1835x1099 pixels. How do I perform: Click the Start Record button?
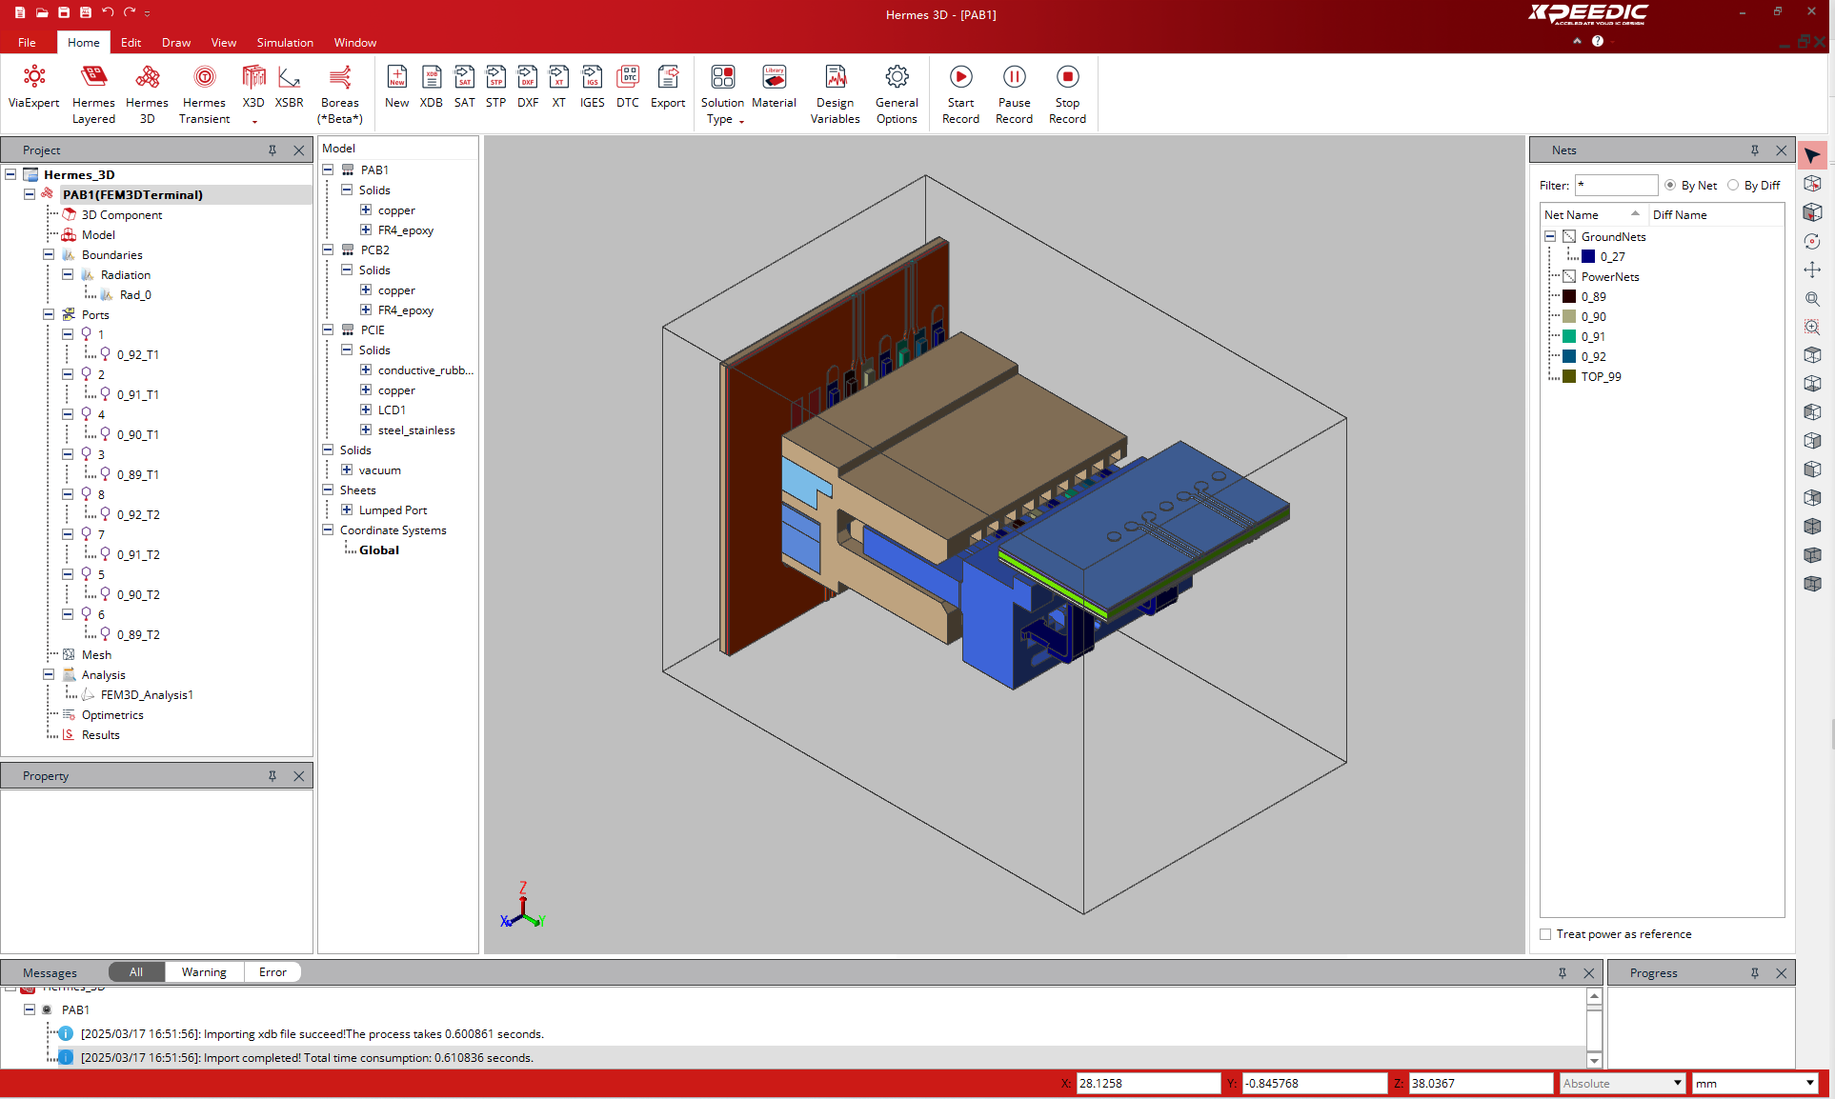coord(960,94)
